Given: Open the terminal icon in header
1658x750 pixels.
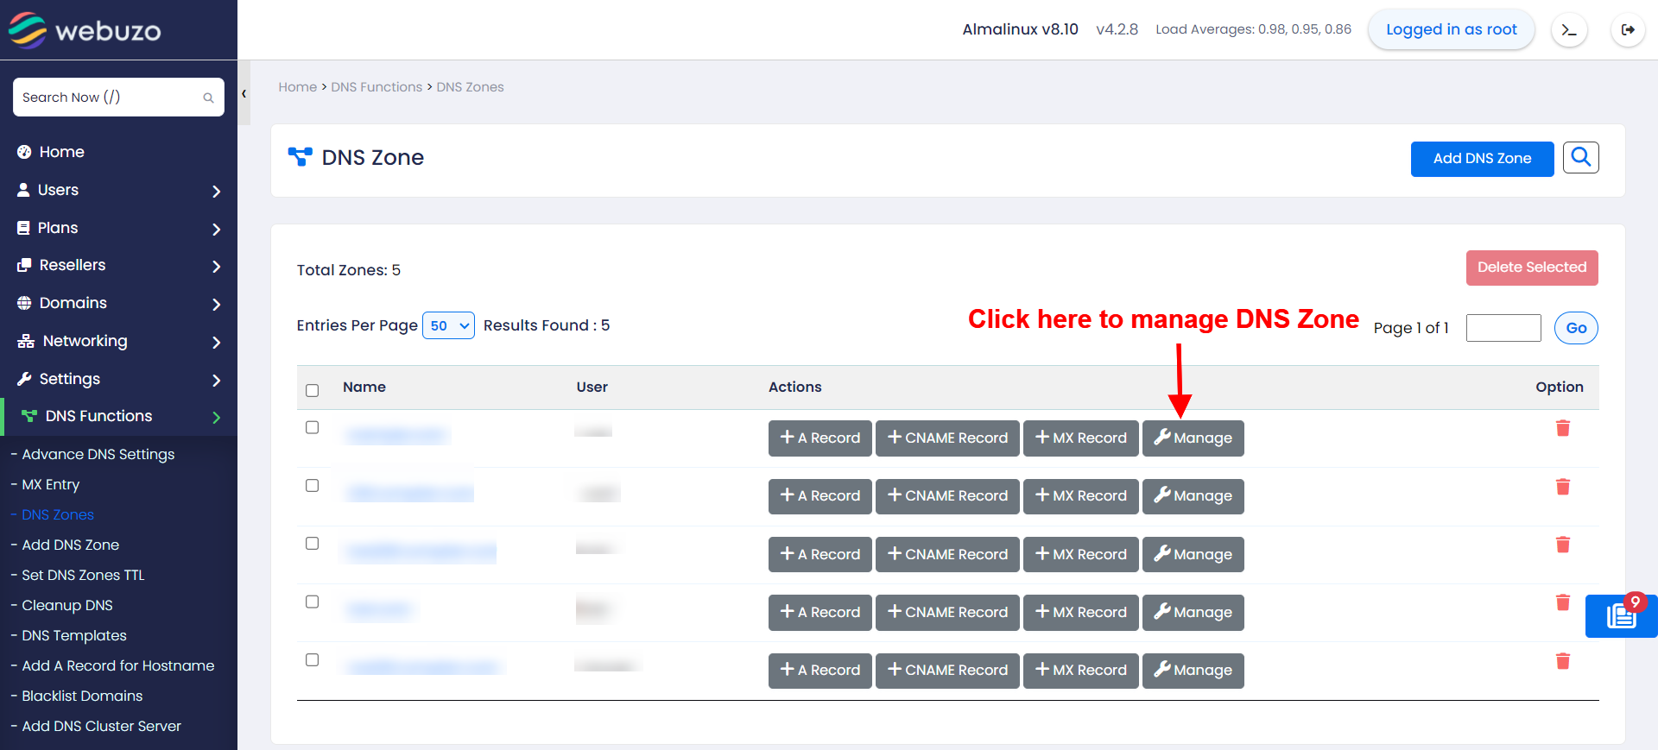Looking at the screenshot, I should click(x=1569, y=30).
